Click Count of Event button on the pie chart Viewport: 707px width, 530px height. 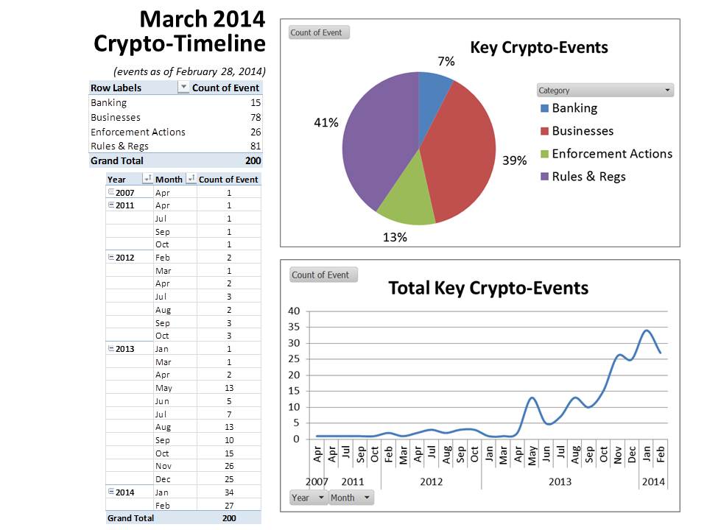click(x=316, y=32)
